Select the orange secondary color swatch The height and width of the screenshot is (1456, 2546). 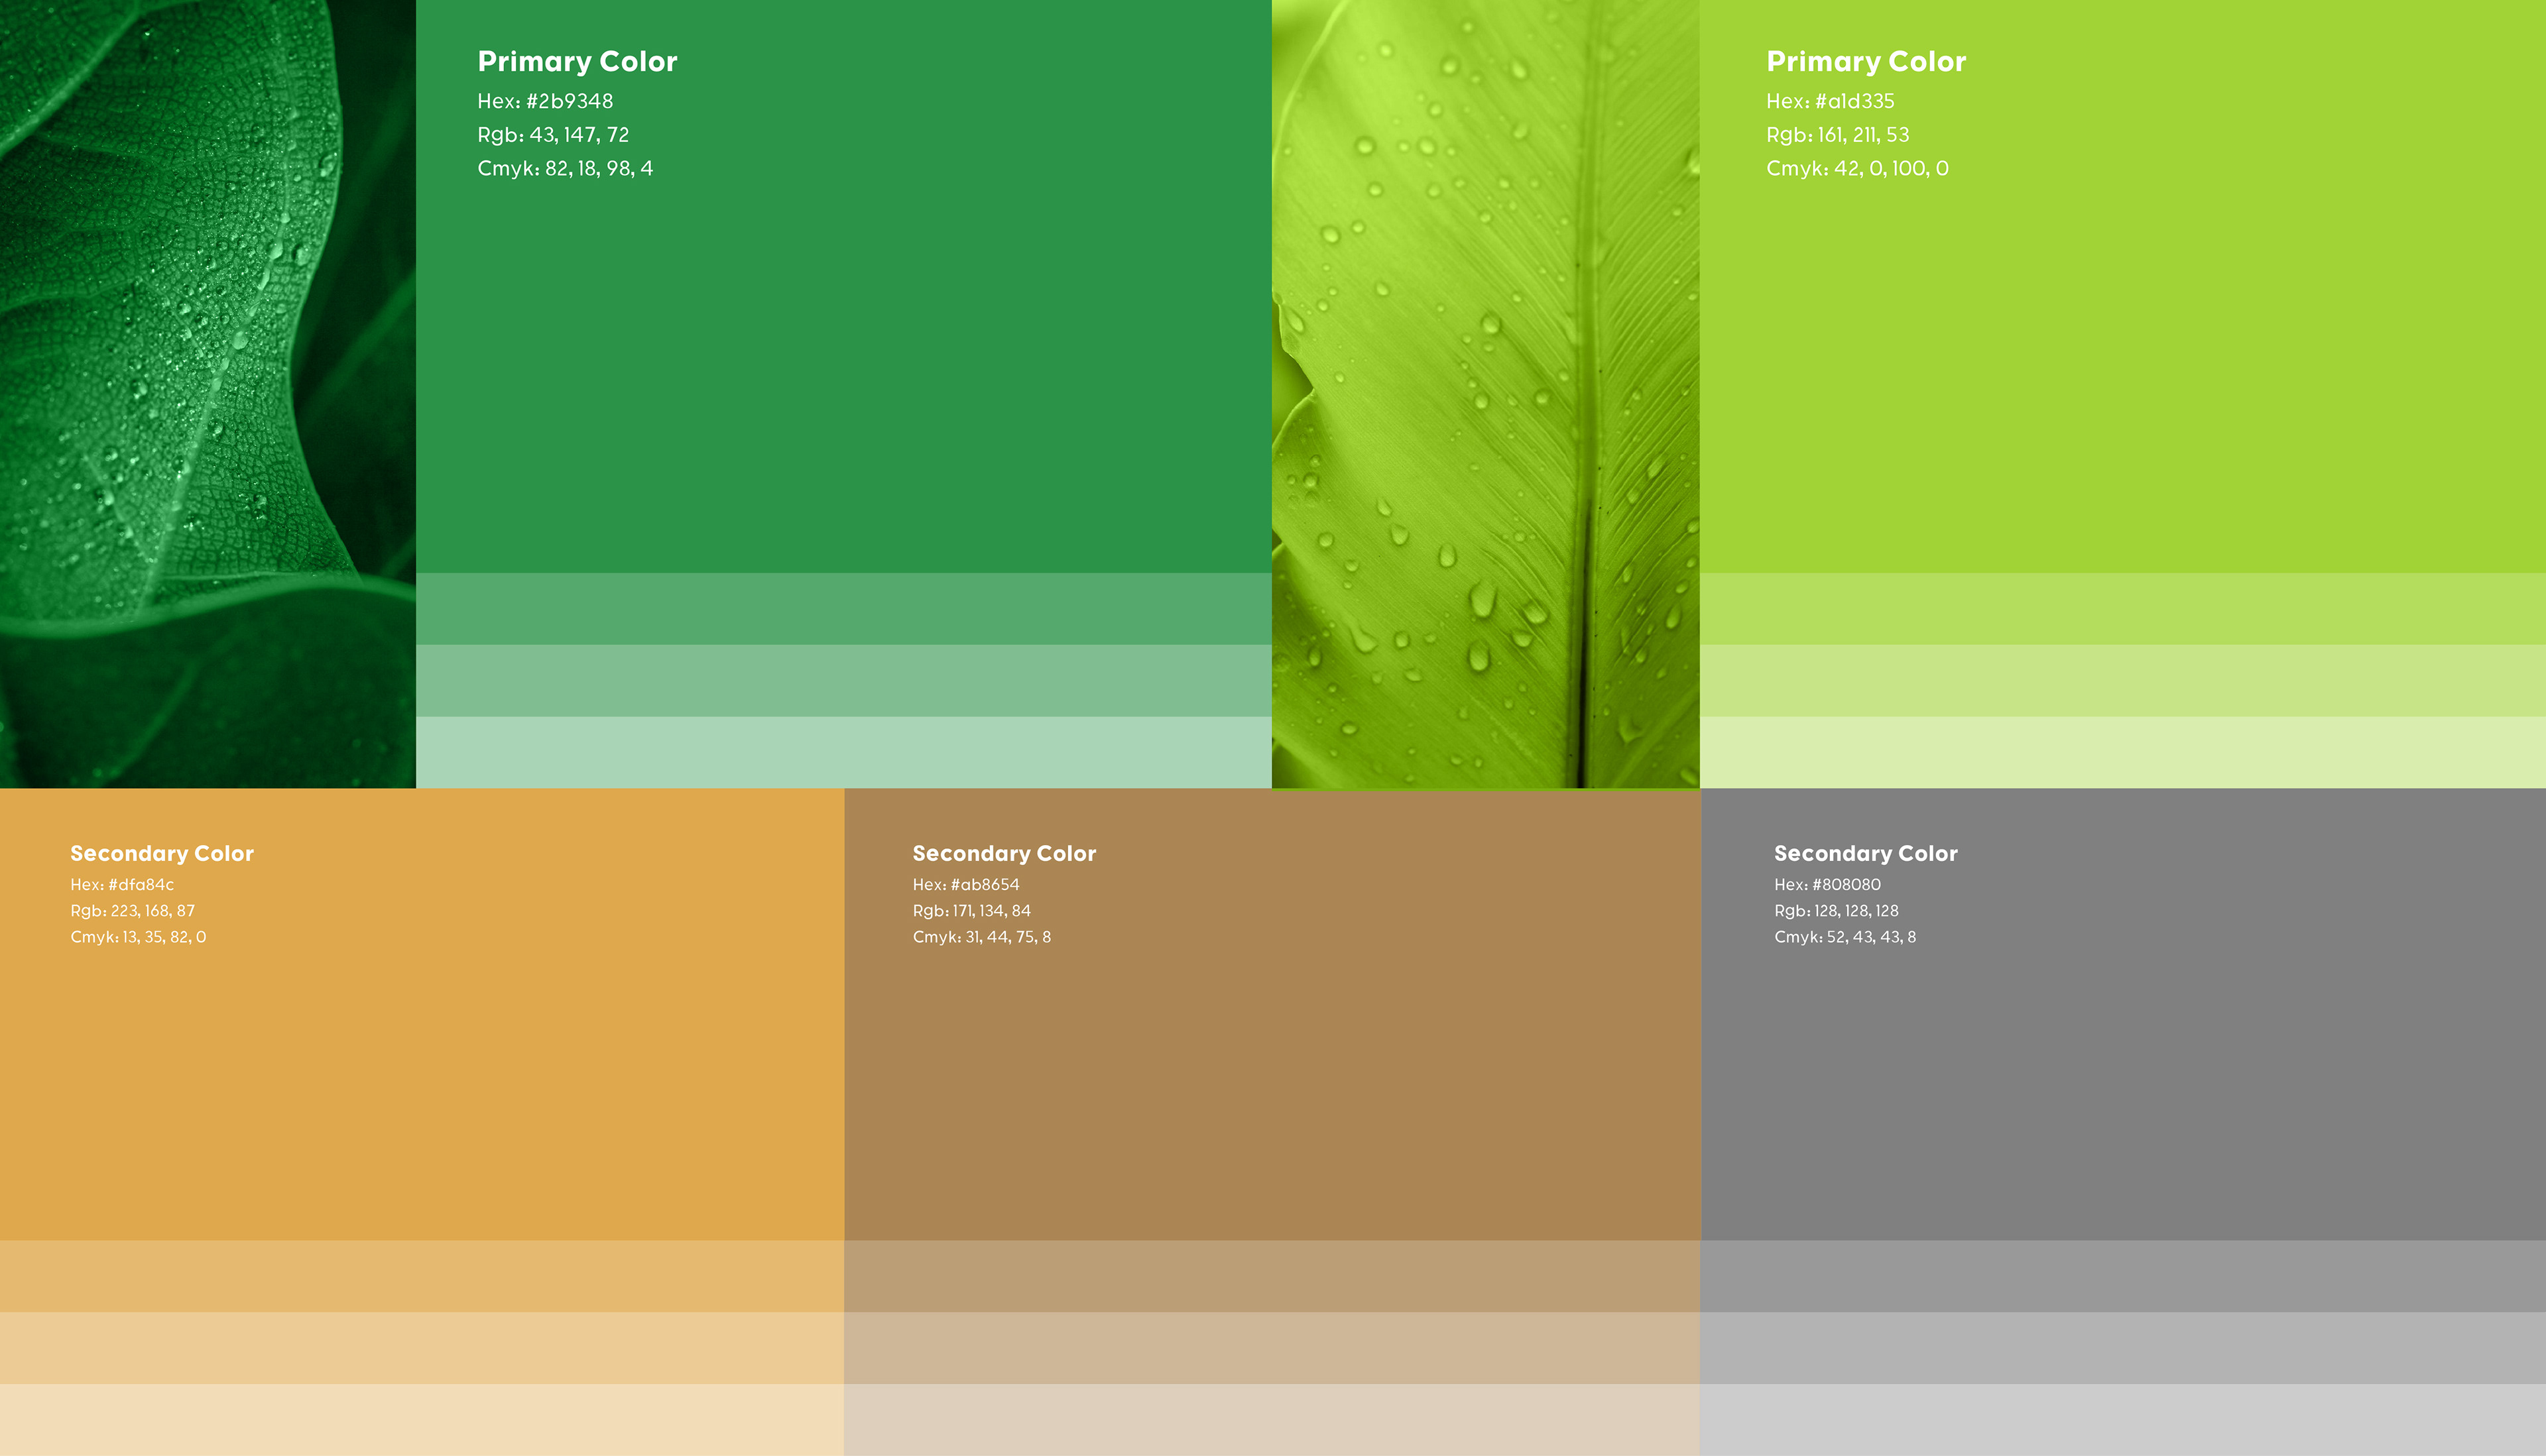tap(420, 1080)
